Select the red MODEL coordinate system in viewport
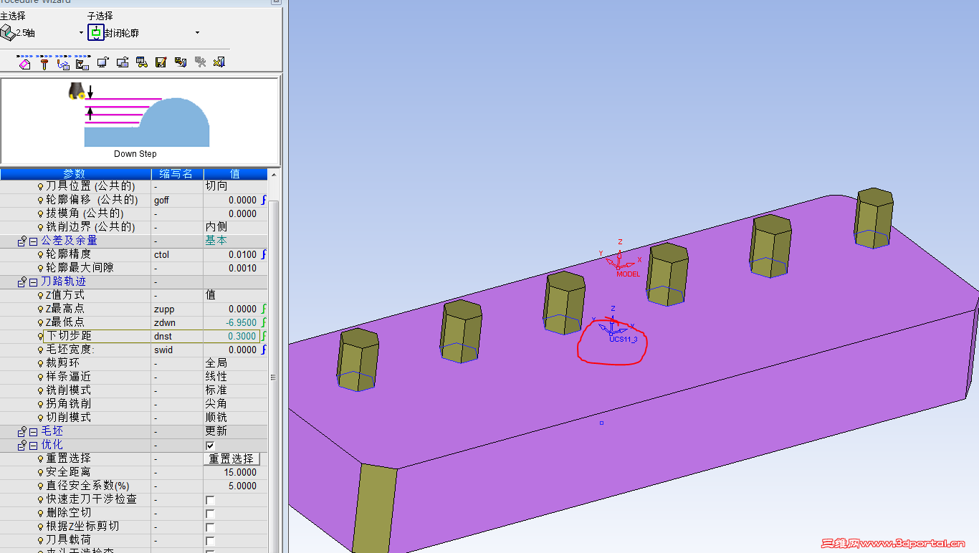The height and width of the screenshot is (553, 979). tap(619, 259)
